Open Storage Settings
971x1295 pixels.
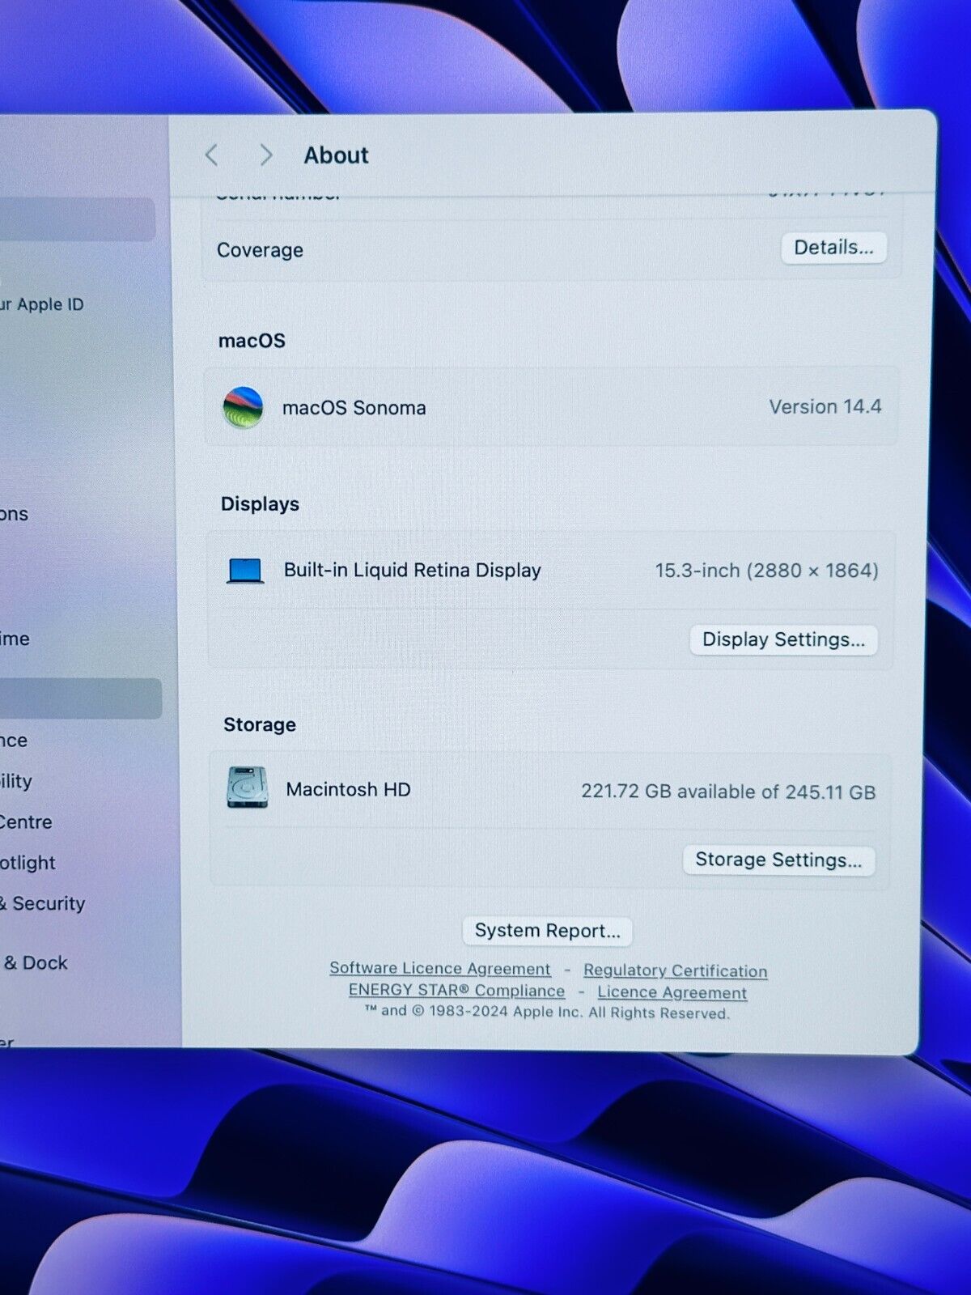pyautogui.click(x=778, y=860)
